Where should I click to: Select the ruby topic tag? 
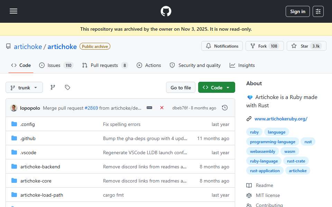254,132
